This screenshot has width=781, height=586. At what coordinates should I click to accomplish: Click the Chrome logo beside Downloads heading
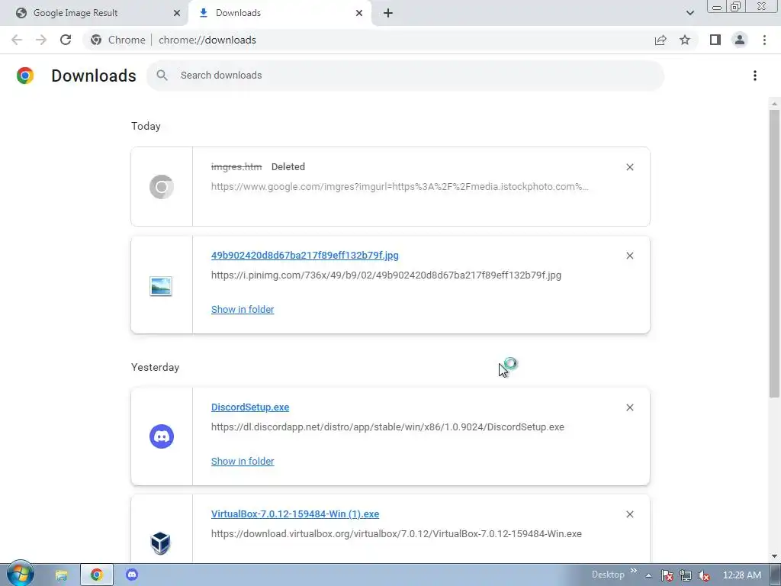coord(25,76)
